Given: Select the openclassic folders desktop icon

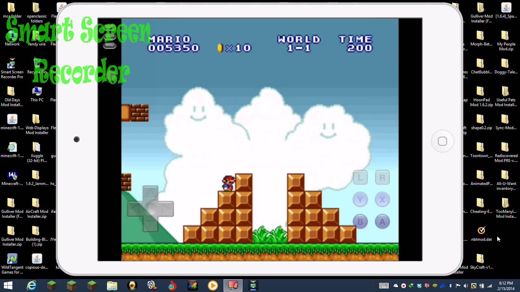Looking at the screenshot, I should click(37, 13).
